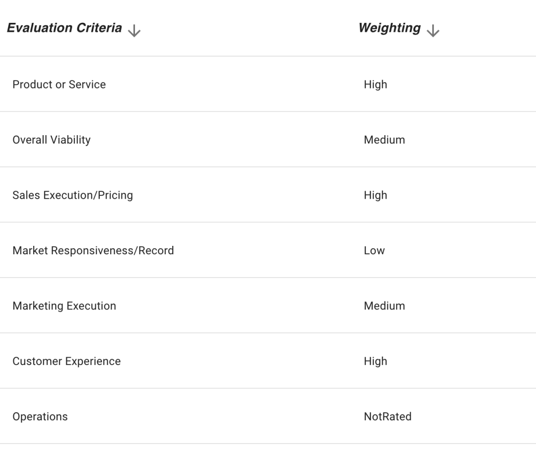Screen dimensions: 536x450
Task: Select Medium weighting for Overall Viability
Action: [384, 140]
